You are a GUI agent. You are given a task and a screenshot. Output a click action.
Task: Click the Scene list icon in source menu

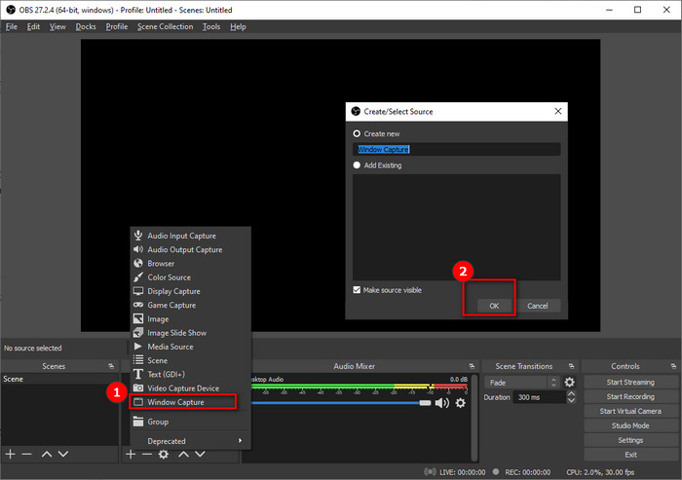point(138,360)
